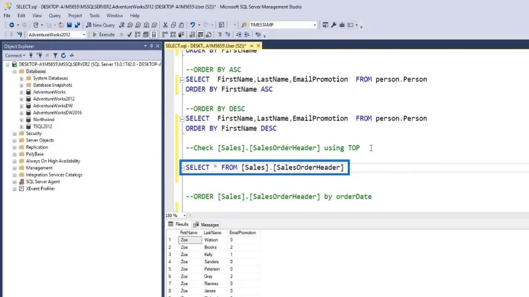
Task: Click the Save file icon
Action: click(69, 25)
